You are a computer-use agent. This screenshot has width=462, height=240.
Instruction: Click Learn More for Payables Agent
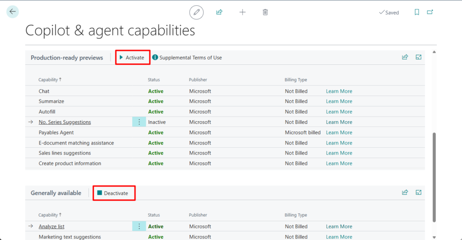pyautogui.click(x=339, y=132)
